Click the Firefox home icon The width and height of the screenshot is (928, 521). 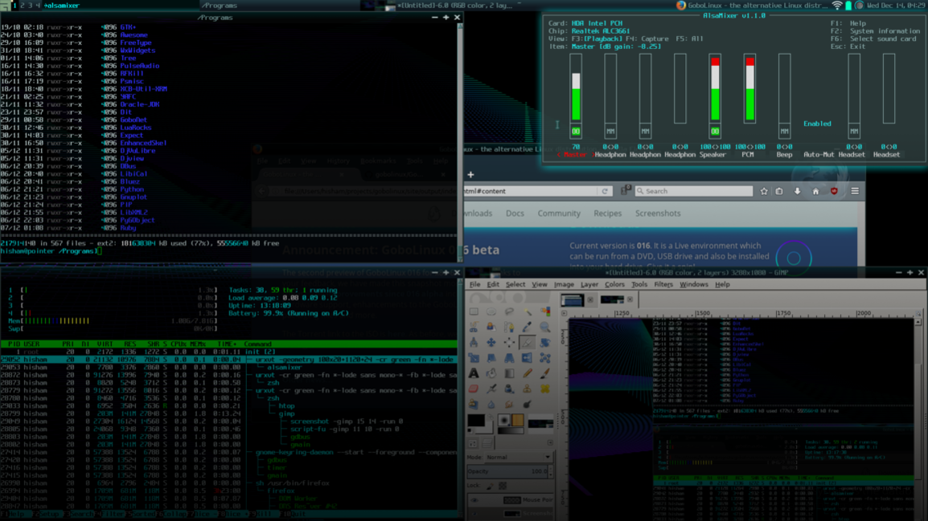pos(815,191)
